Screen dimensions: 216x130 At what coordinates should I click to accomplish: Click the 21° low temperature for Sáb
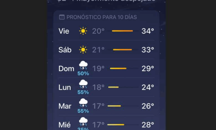click(98, 50)
